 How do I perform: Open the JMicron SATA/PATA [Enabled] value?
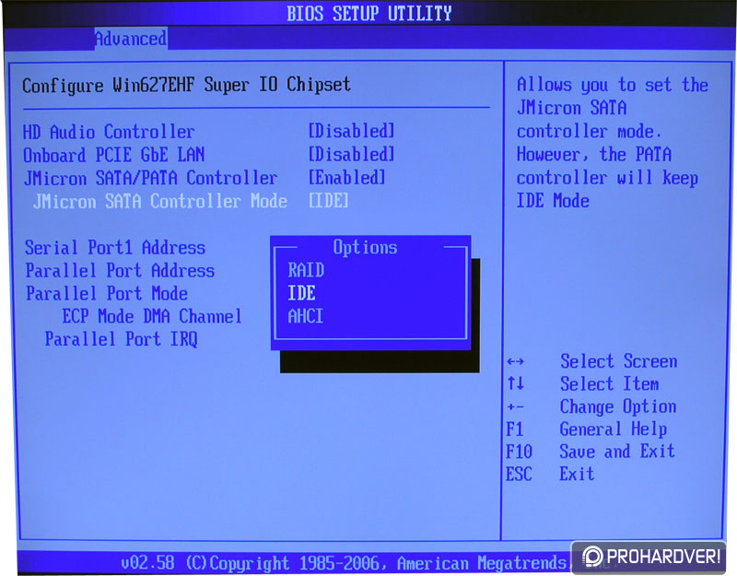[347, 177]
